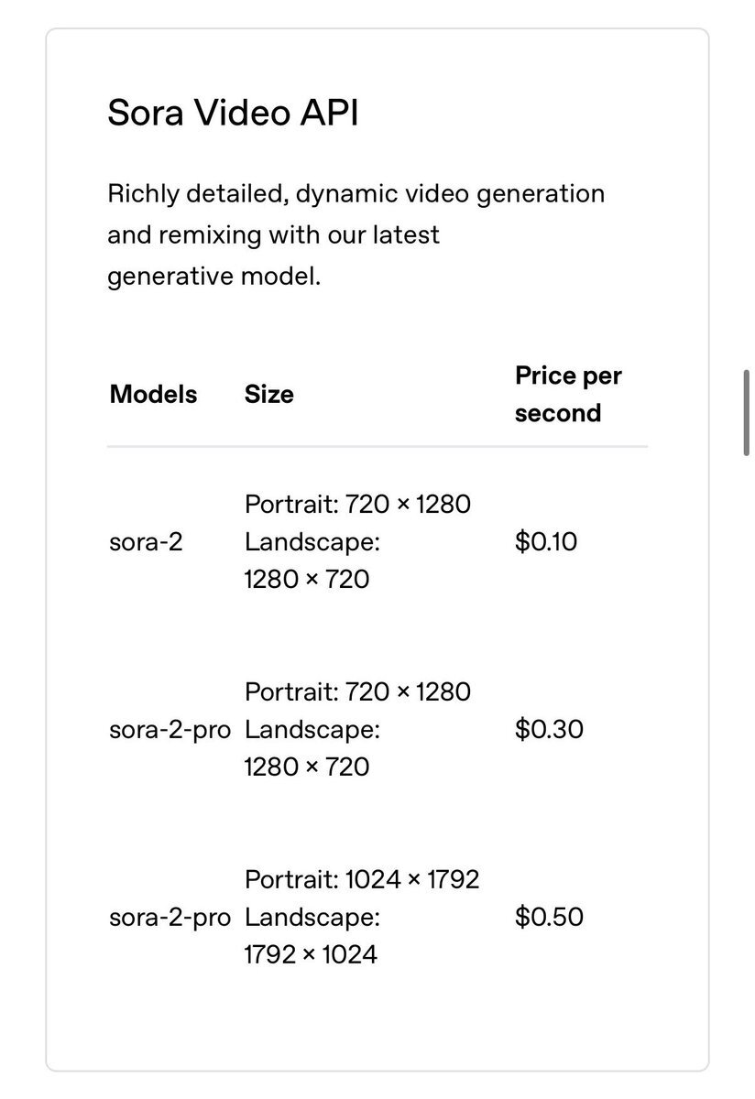Click the $0.10 price value
The height and width of the screenshot is (1099, 755).
pyautogui.click(x=546, y=542)
